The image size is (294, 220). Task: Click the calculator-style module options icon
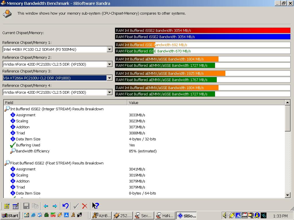[16, 206]
